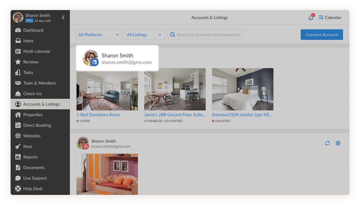Go to the Reports page
The width and height of the screenshot is (360, 206).
click(40, 157)
